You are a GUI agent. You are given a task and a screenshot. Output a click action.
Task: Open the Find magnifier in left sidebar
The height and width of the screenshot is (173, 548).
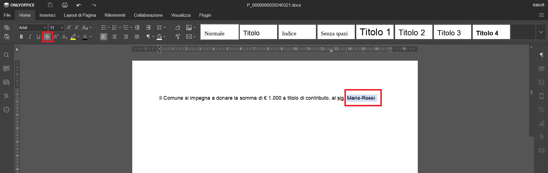coord(6,55)
